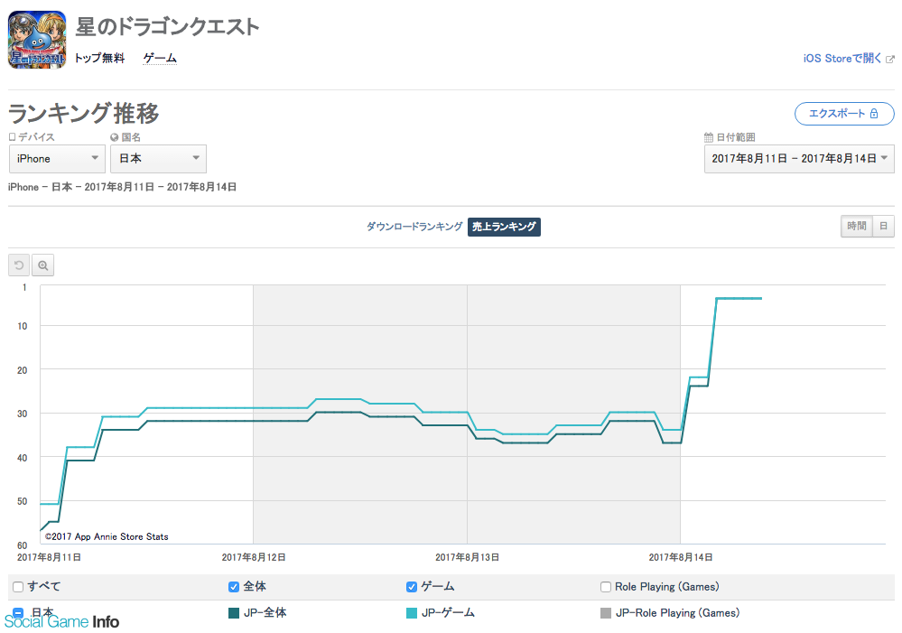The height and width of the screenshot is (633, 902).
Task: Toggle the すべて checkbox
Action: [x=18, y=587]
